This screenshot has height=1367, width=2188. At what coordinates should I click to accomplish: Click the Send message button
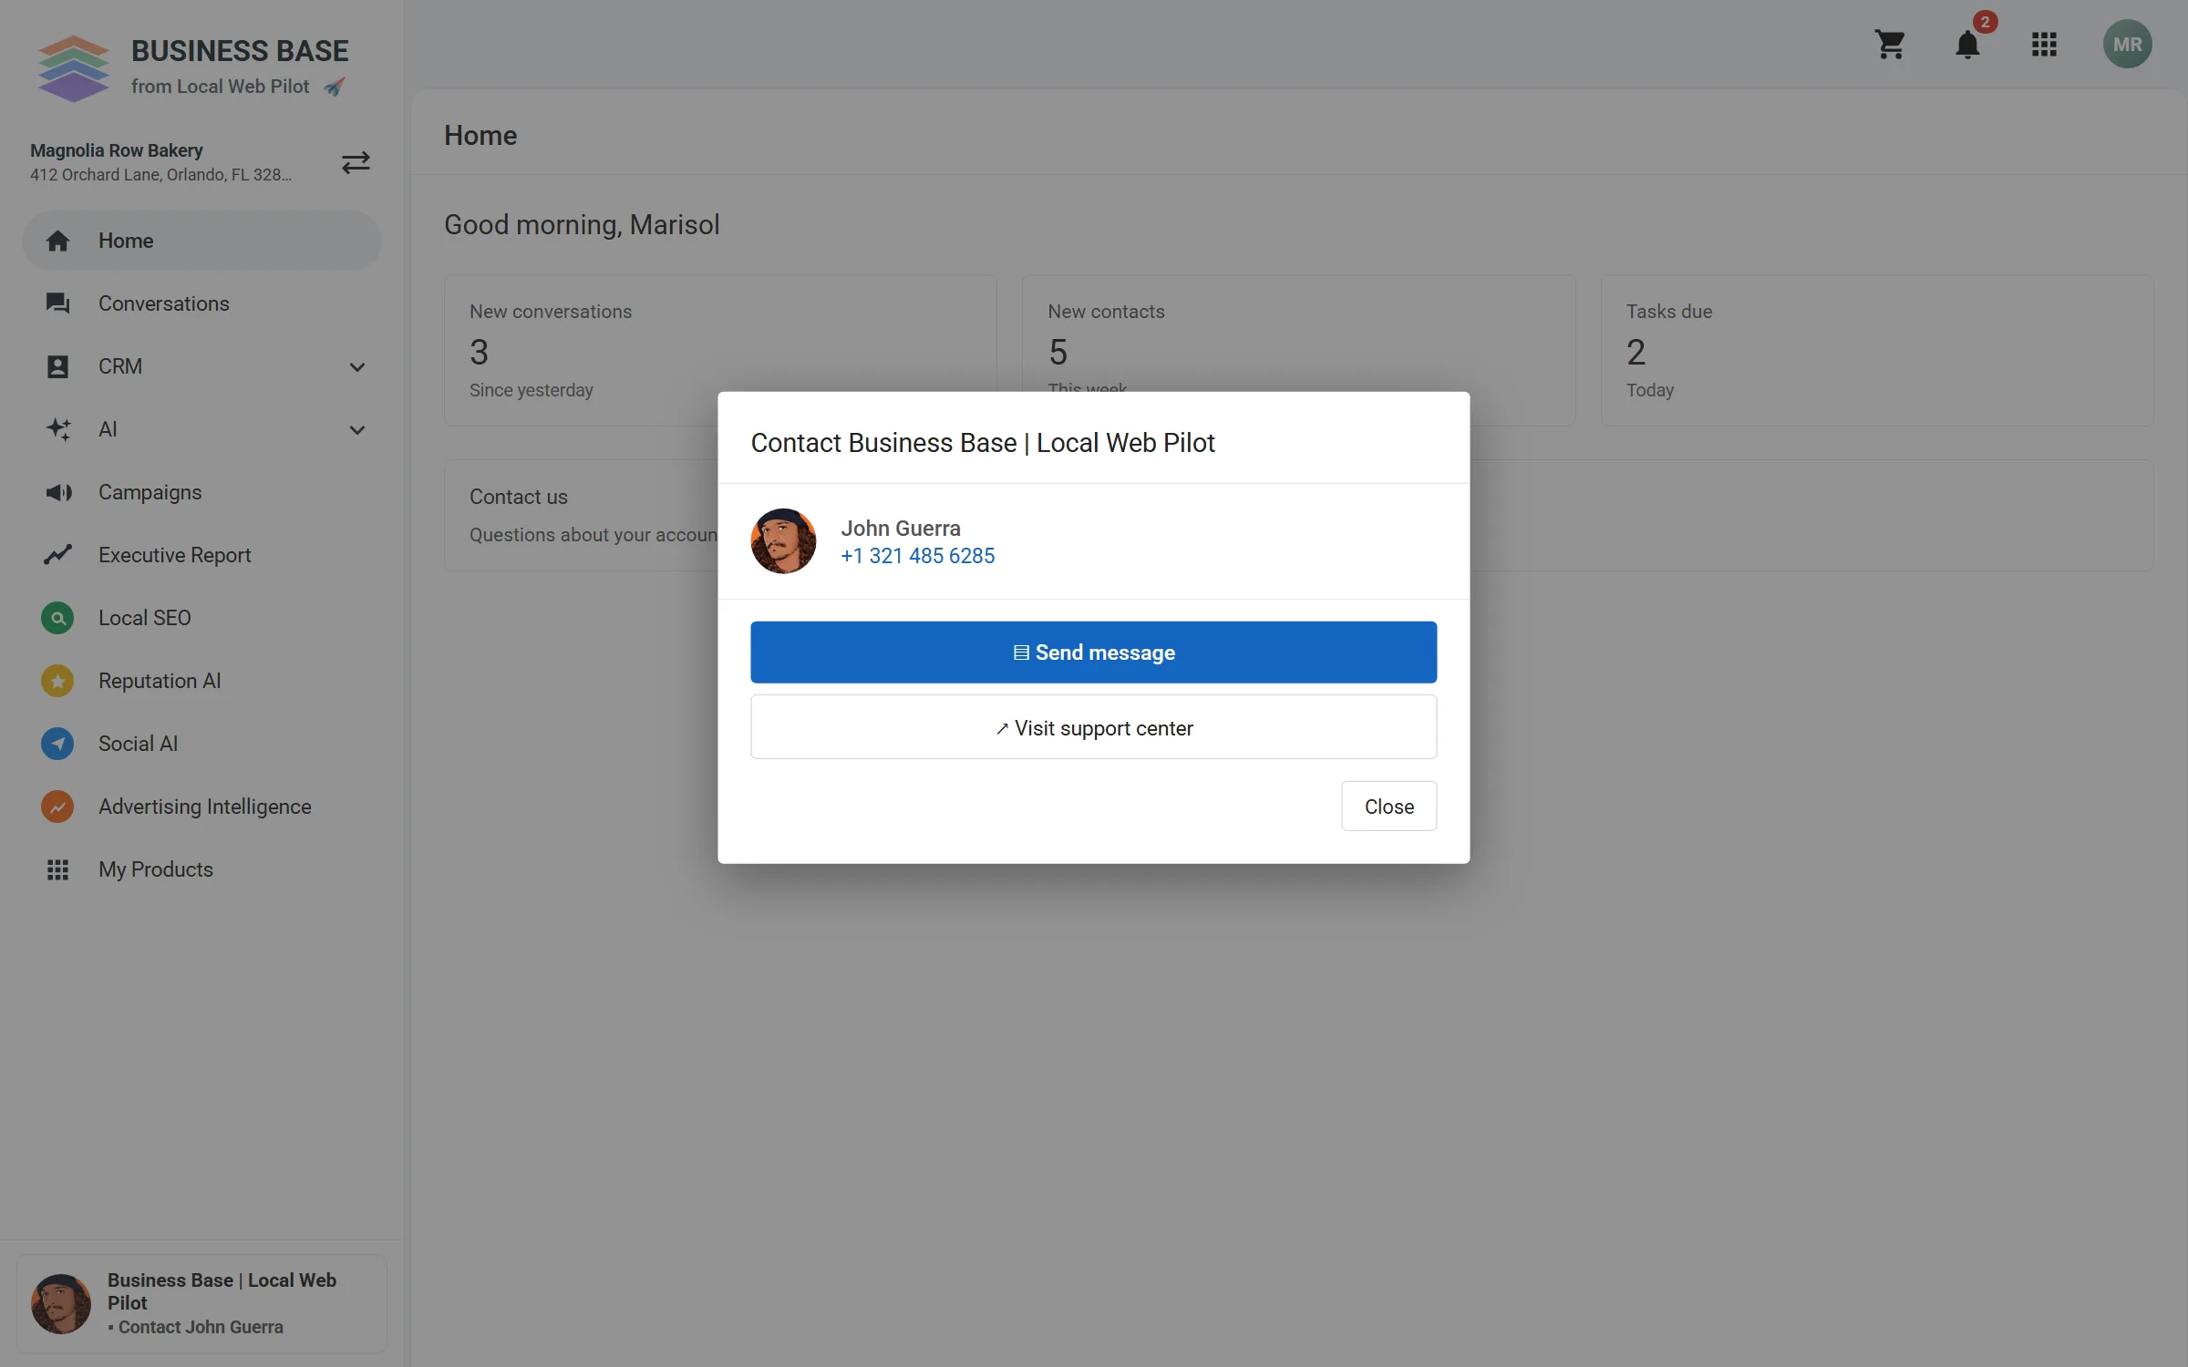point(1093,653)
